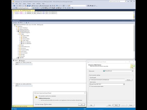Click the Activity Monitor icon in the Object Explorer toolbar
This screenshot has width=147, height=110.
28,23
